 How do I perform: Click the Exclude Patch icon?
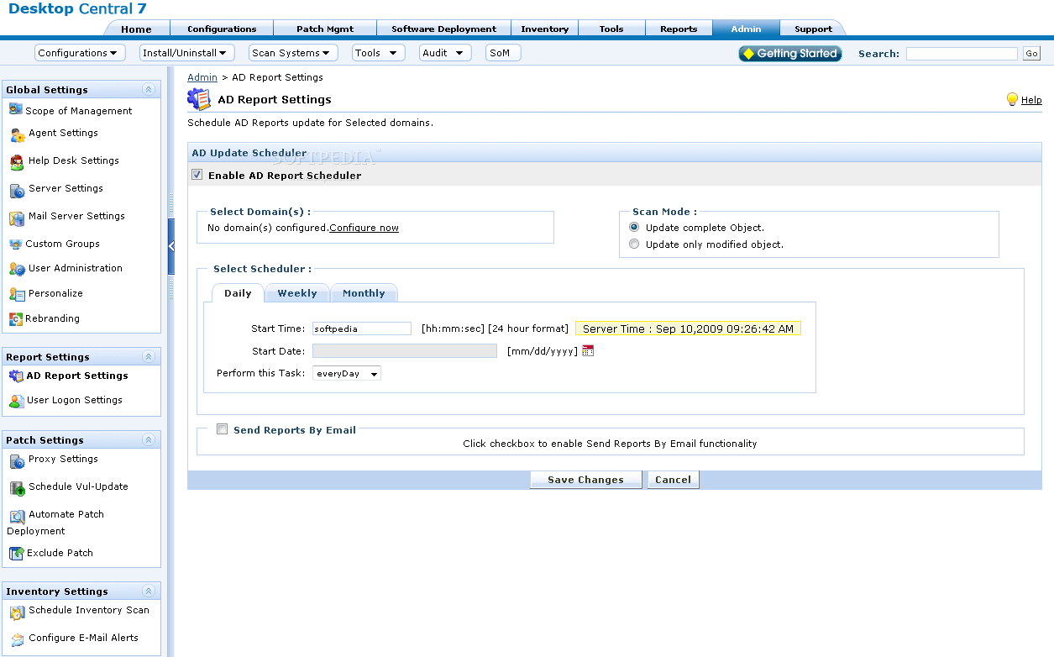(16, 554)
